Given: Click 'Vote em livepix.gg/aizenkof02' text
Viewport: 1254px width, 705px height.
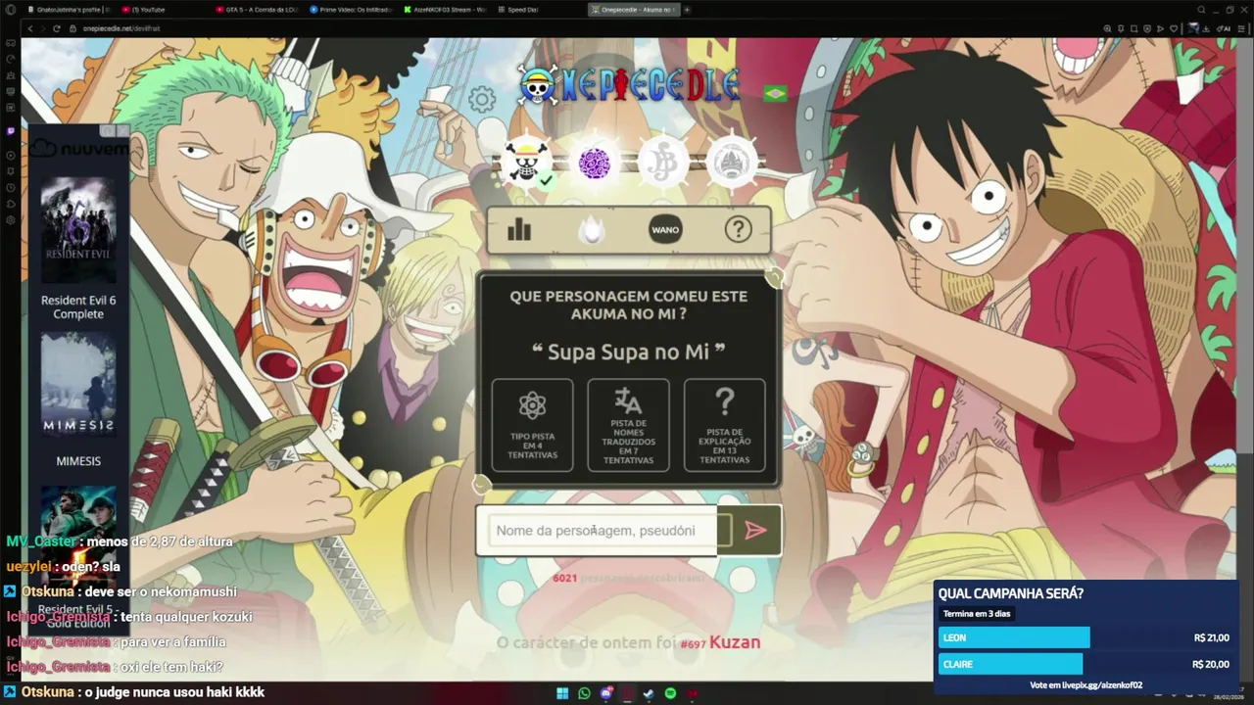Looking at the screenshot, I should click(x=1085, y=685).
